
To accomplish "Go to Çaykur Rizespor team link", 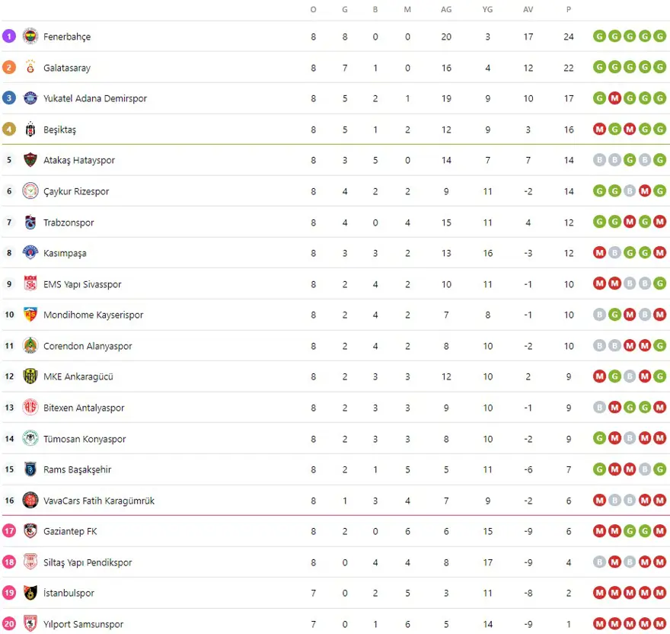I will [76, 191].
